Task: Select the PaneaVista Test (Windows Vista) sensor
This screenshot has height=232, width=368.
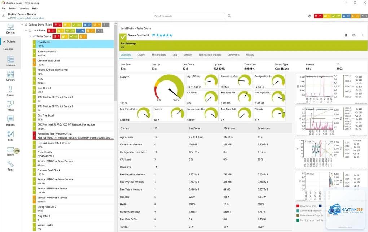Action: click(x=73, y=136)
